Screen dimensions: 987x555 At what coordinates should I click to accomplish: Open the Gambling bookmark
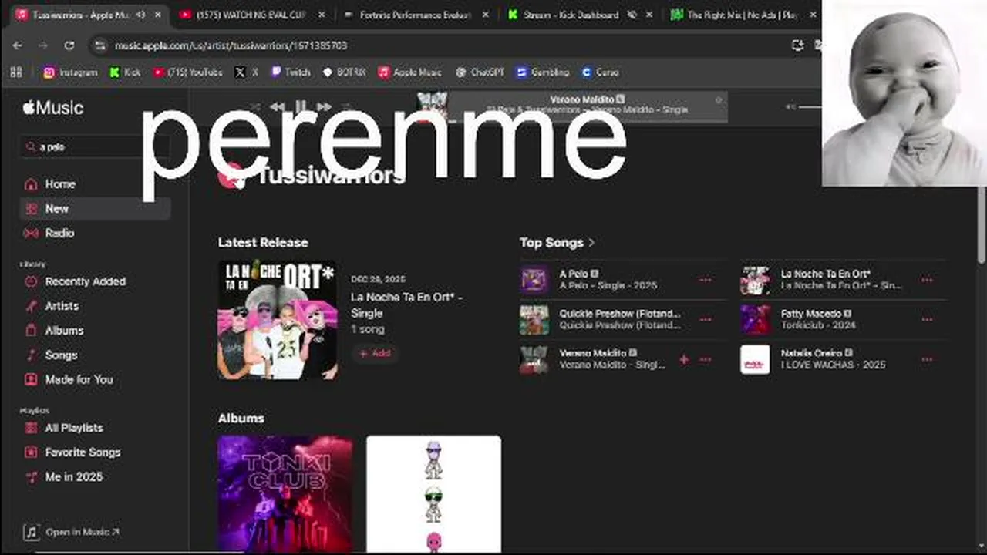point(543,72)
